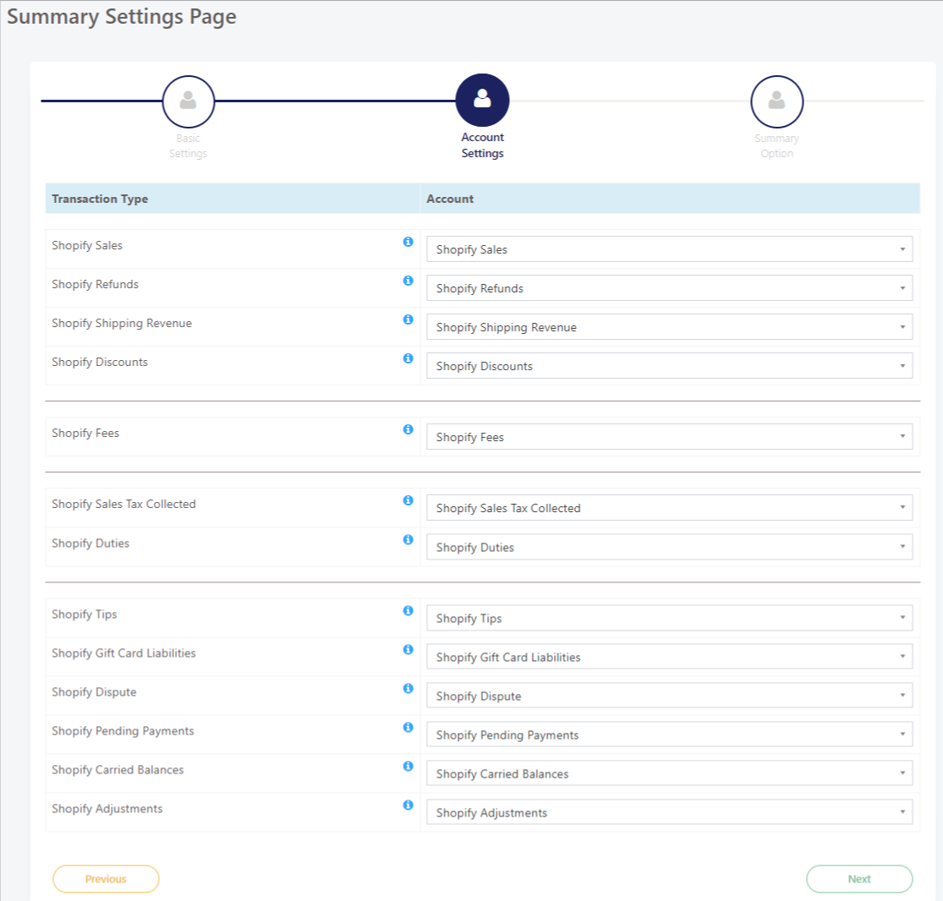Open the Shopify Dispute account dropdown
This screenshot has width=943, height=901.
tap(669, 696)
